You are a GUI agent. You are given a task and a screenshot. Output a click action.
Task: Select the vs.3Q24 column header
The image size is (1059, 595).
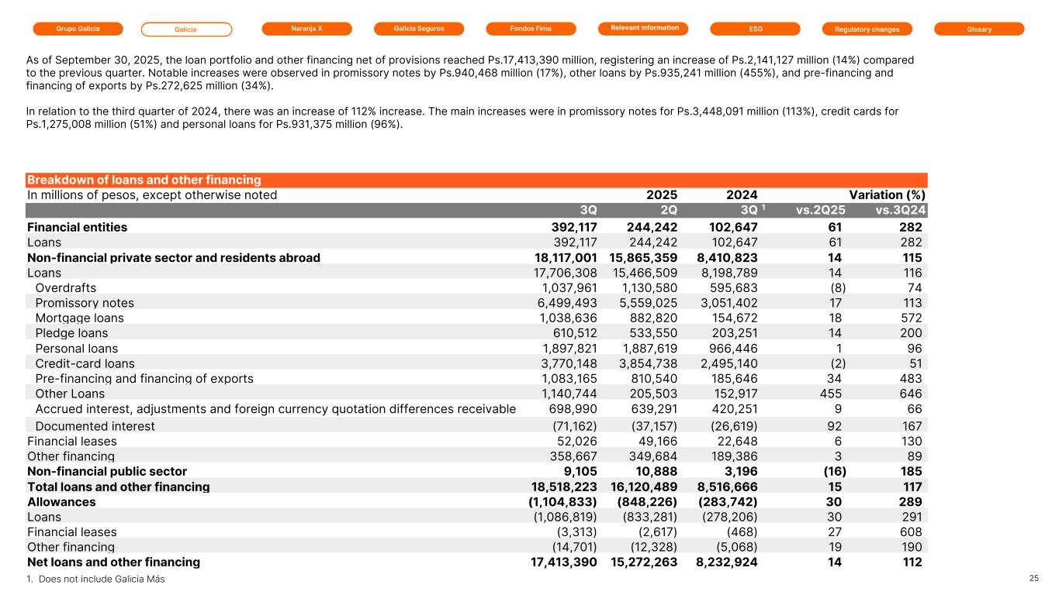tap(900, 210)
